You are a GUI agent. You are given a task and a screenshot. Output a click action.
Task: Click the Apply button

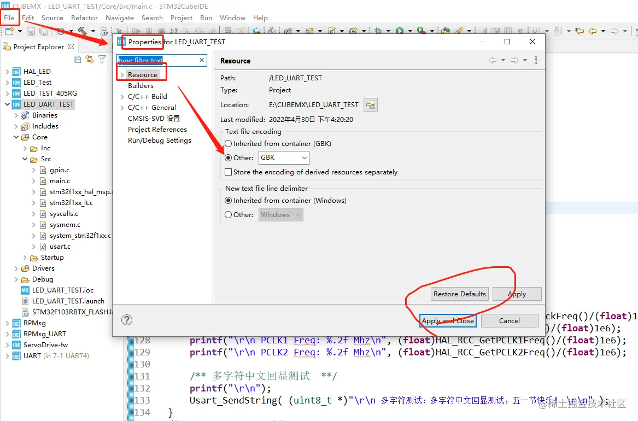pyautogui.click(x=517, y=294)
